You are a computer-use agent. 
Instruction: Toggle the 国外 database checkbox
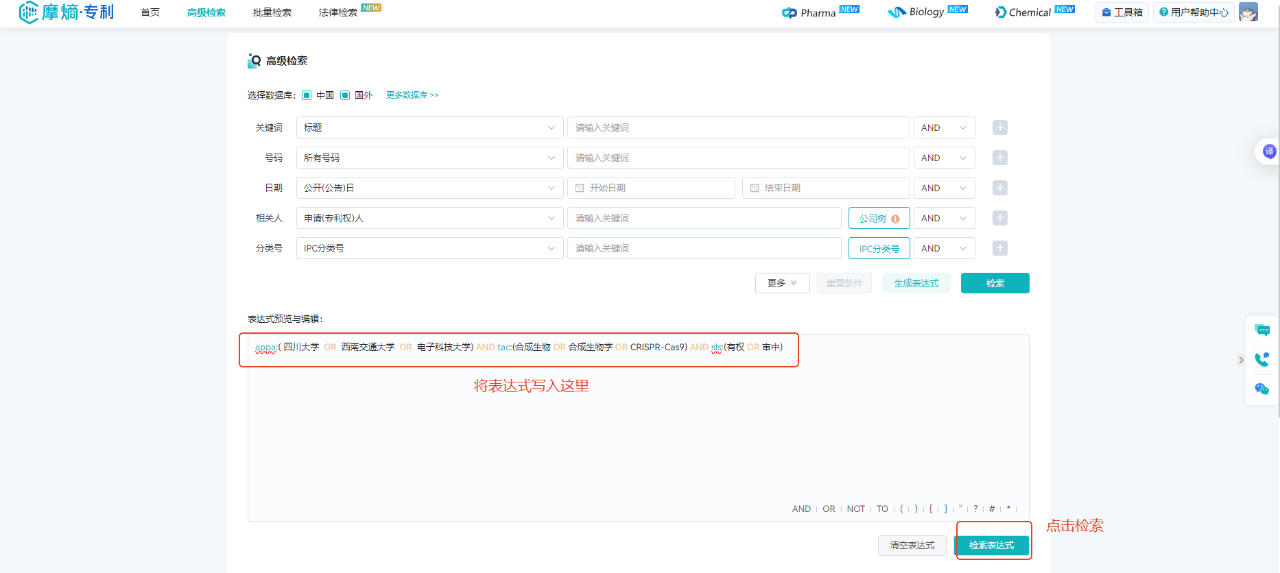tap(345, 95)
